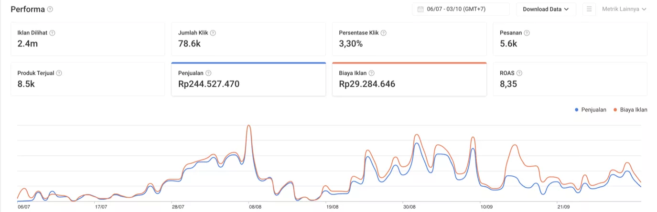Click the 06/07 axis date label
Image resolution: width=657 pixels, height=212 pixels.
click(24, 207)
